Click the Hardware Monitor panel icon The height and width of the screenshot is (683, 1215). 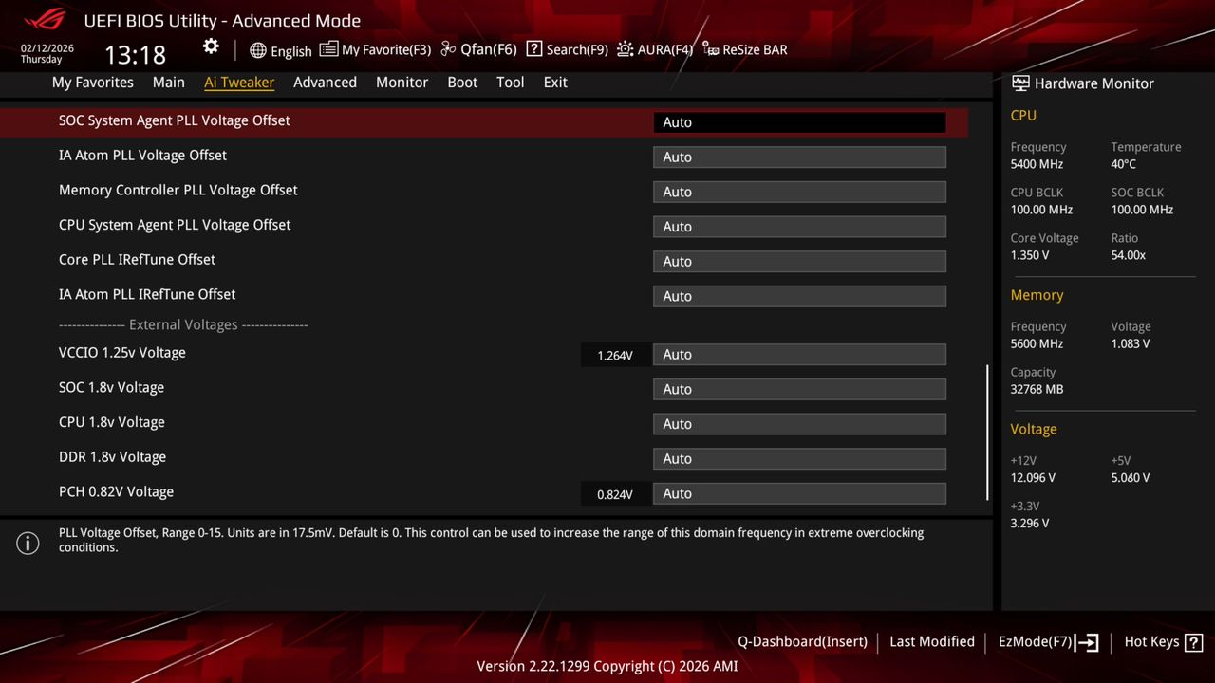[x=1020, y=83]
